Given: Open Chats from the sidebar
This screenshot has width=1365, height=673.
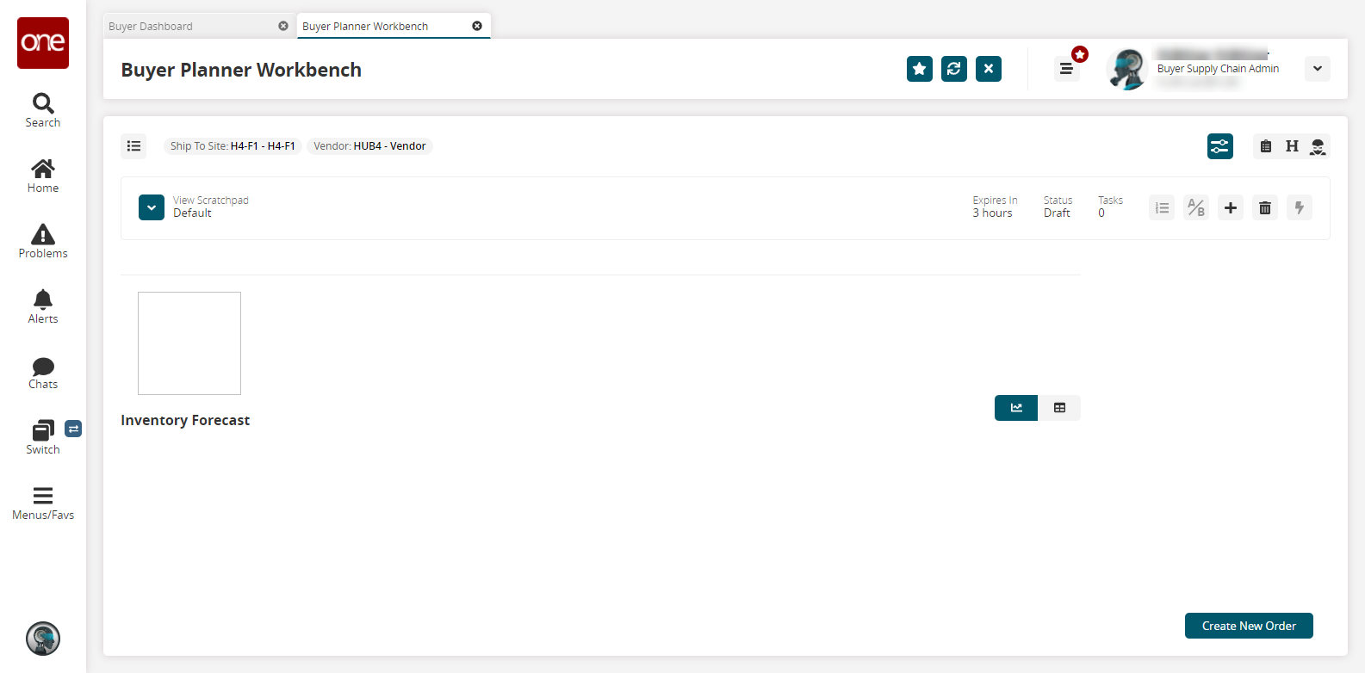Looking at the screenshot, I should tap(43, 373).
